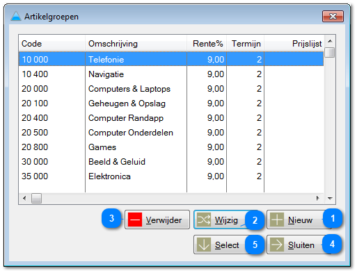Click the vertical scrollbar down arrow

point(330,199)
